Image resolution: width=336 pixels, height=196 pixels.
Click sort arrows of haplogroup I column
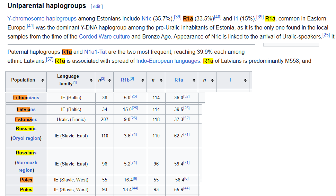pos(245,80)
